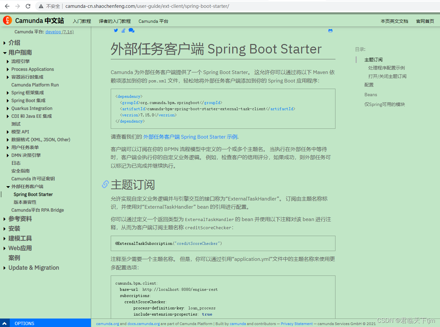Click the 不安全 security warning icon
Viewport: 440px width, 327px height.
click(x=40, y=6)
